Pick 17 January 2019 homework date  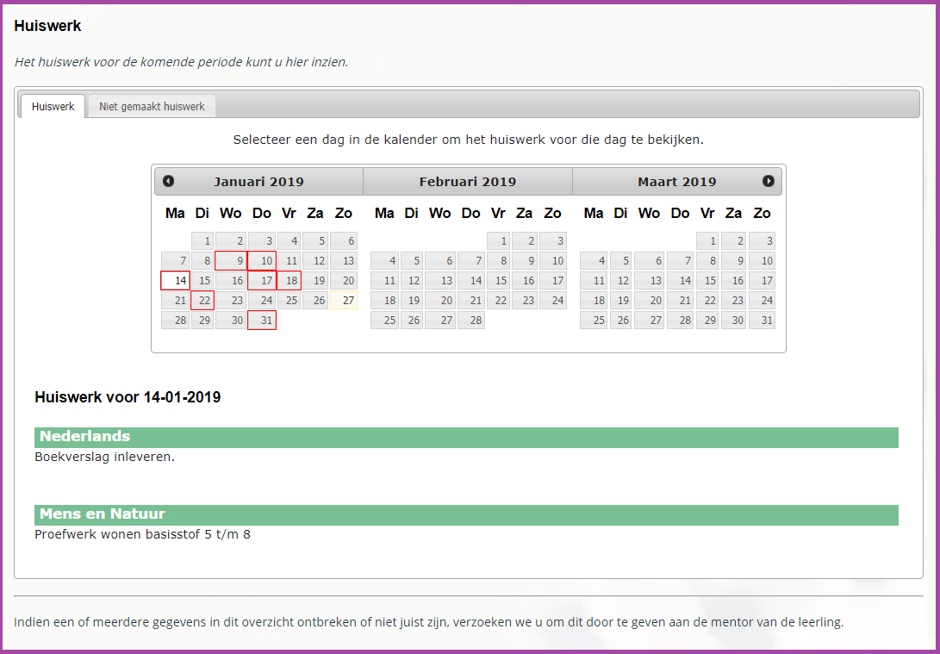pos(262,281)
